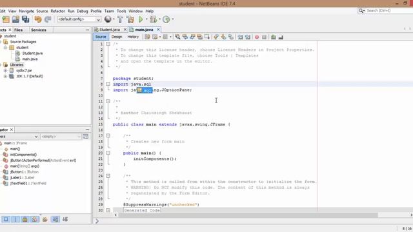Click the Previous Bookmark icon
This screenshot has height=232, width=413.
(x=216, y=37)
